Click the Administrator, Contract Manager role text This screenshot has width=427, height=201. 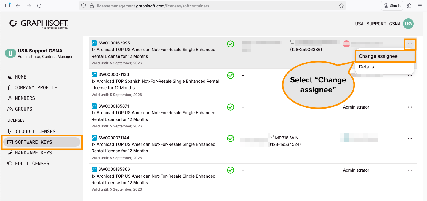tap(45, 57)
